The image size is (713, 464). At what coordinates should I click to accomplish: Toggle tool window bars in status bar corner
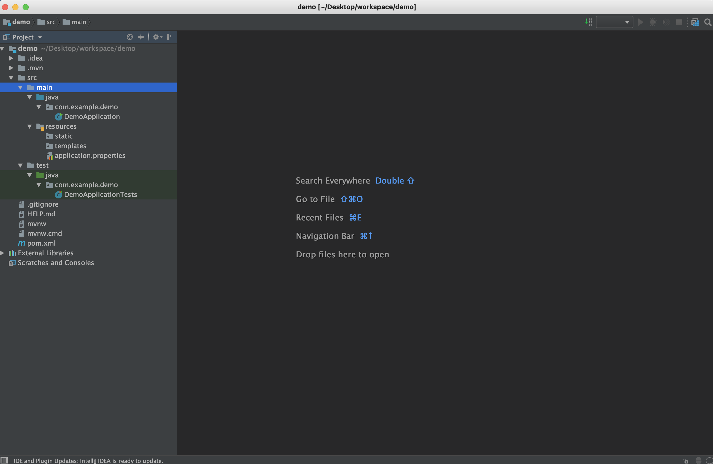(4, 460)
